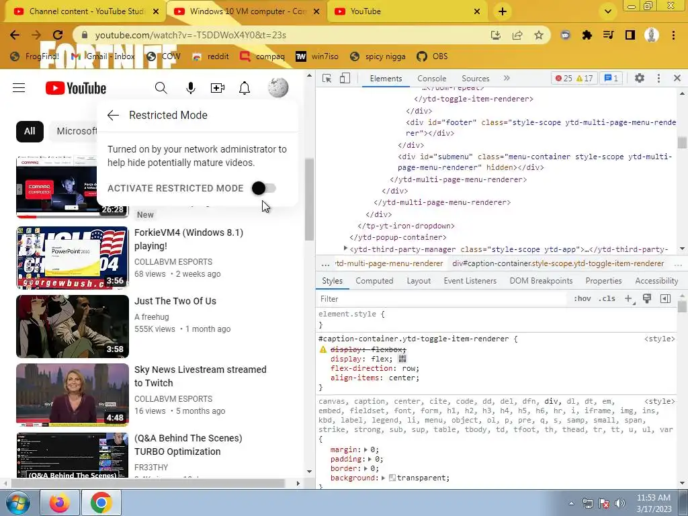Add new style rule plus icon
The image size is (688, 516).
pyautogui.click(x=629, y=299)
